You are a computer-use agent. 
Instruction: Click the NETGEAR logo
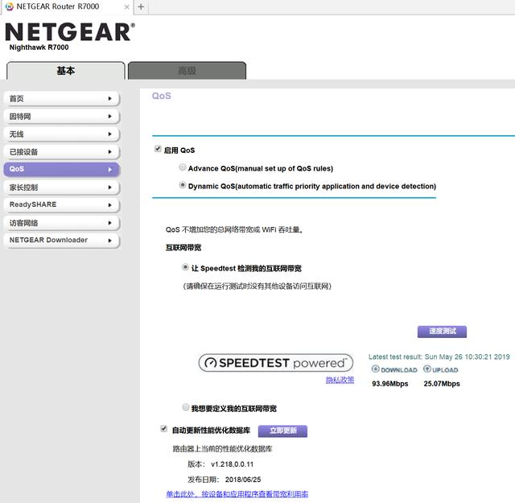pyautogui.click(x=70, y=32)
